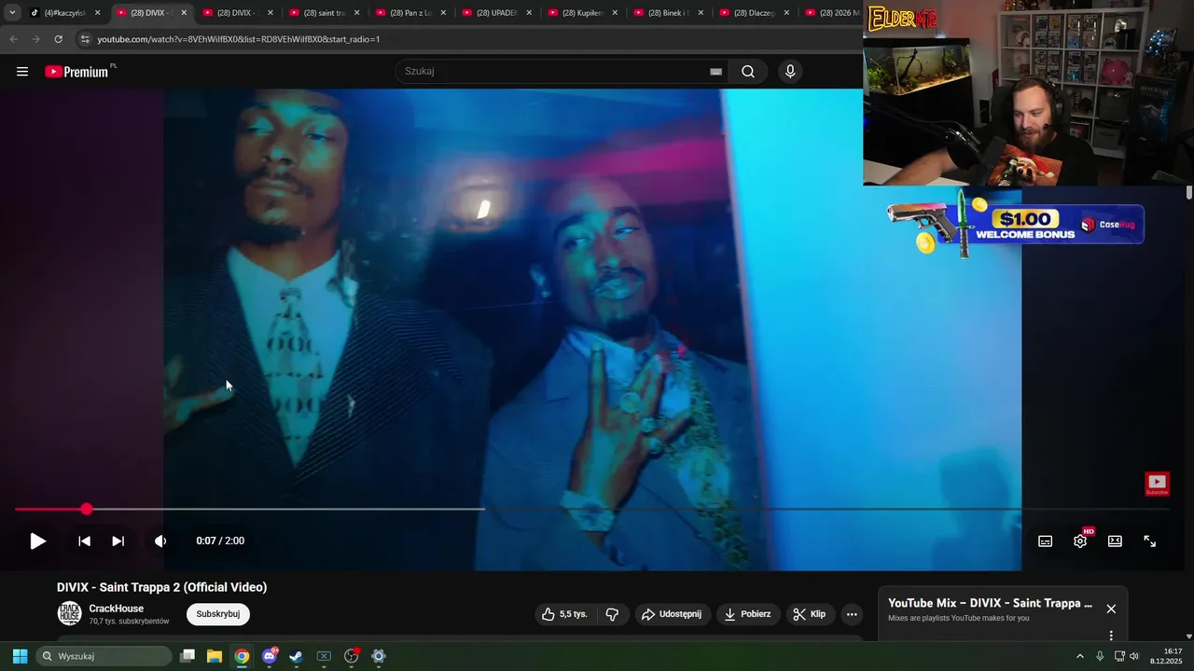Viewport: 1194px width, 671px height.
Task: Click the red progress bar scrubber handle
Action: coord(87,509)
